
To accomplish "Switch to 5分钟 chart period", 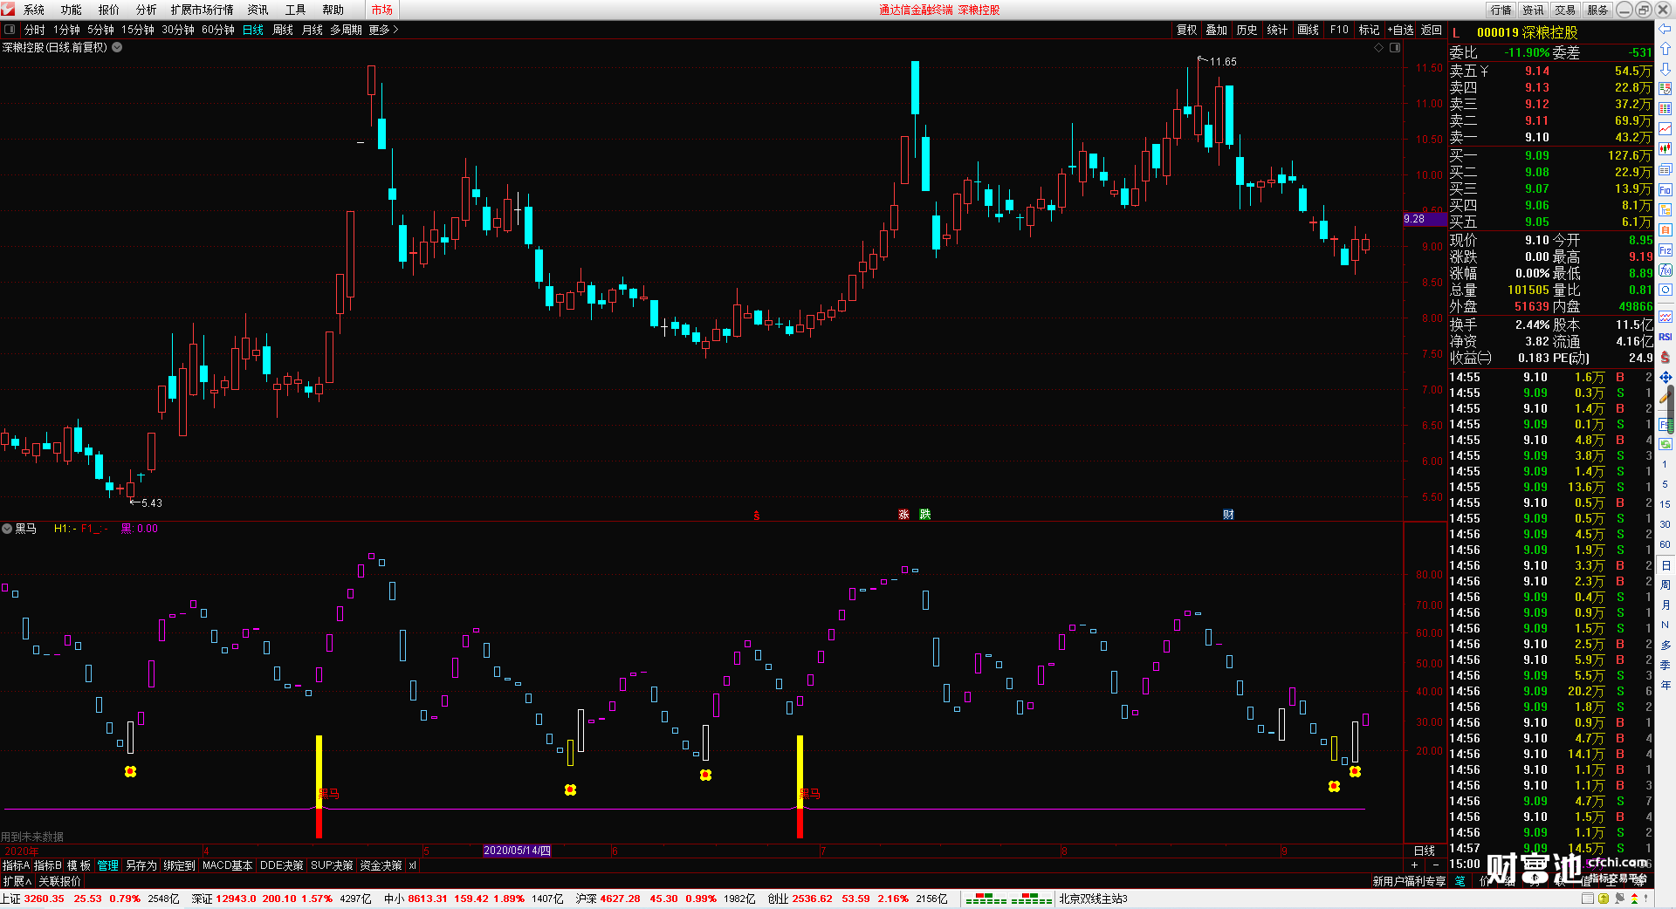I will tap(100, 30).
